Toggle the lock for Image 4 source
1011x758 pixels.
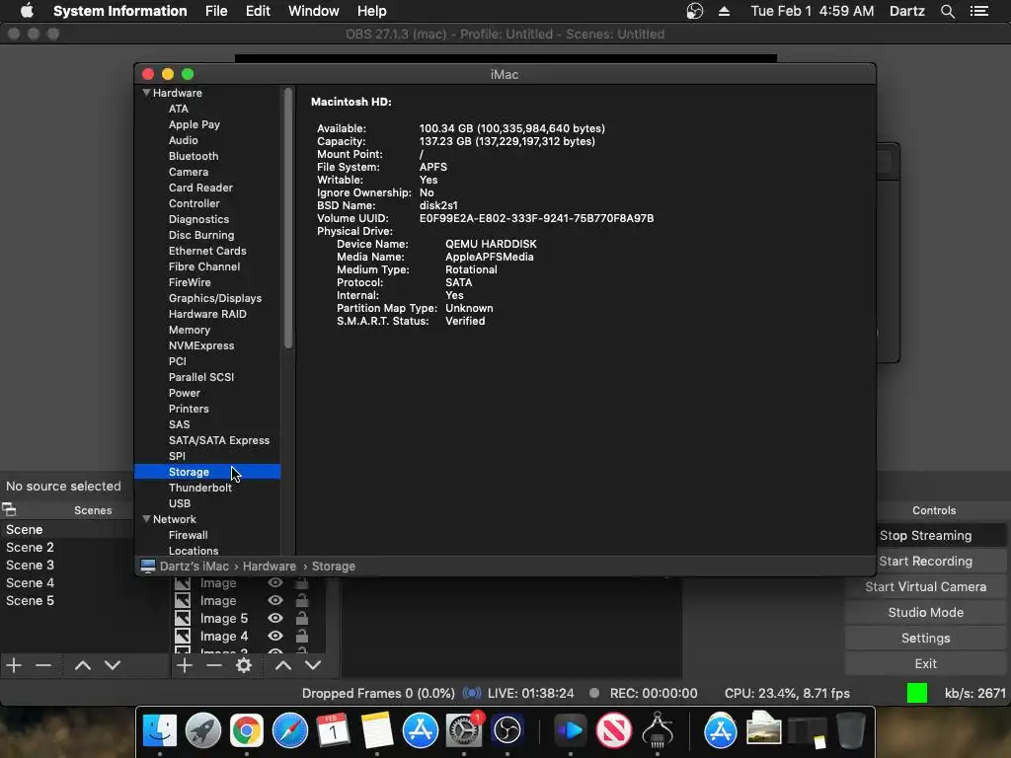tap(301, 637)
